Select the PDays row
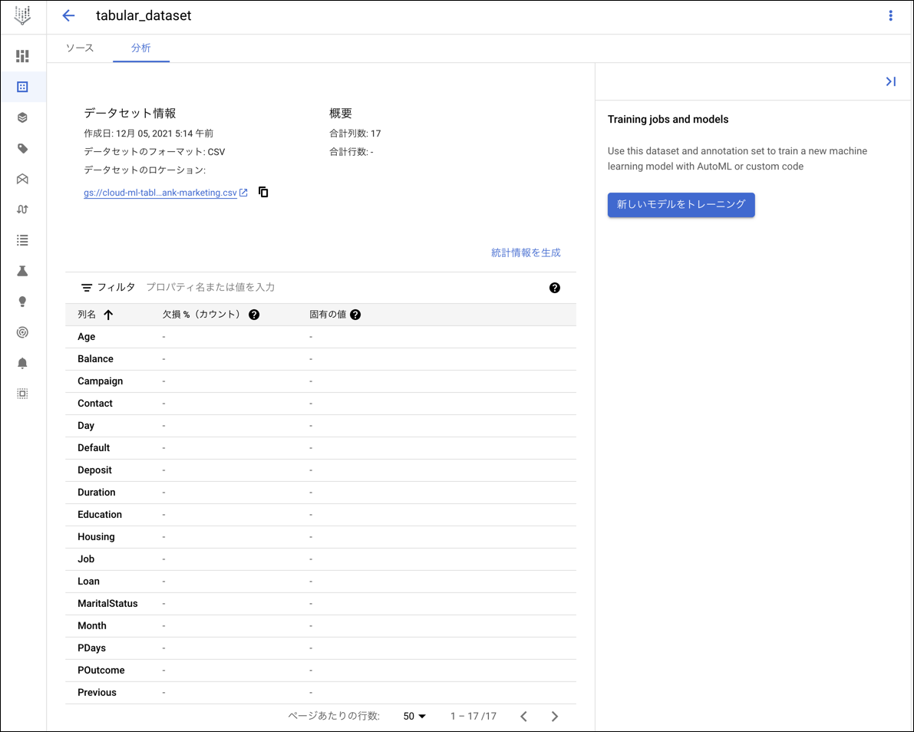Image resolution: width=914 pixels, height=732 pixels. (x=321, y=648)
